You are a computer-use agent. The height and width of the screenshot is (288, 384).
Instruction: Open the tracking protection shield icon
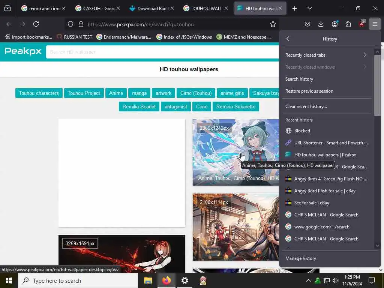click(x=70, y=24)
